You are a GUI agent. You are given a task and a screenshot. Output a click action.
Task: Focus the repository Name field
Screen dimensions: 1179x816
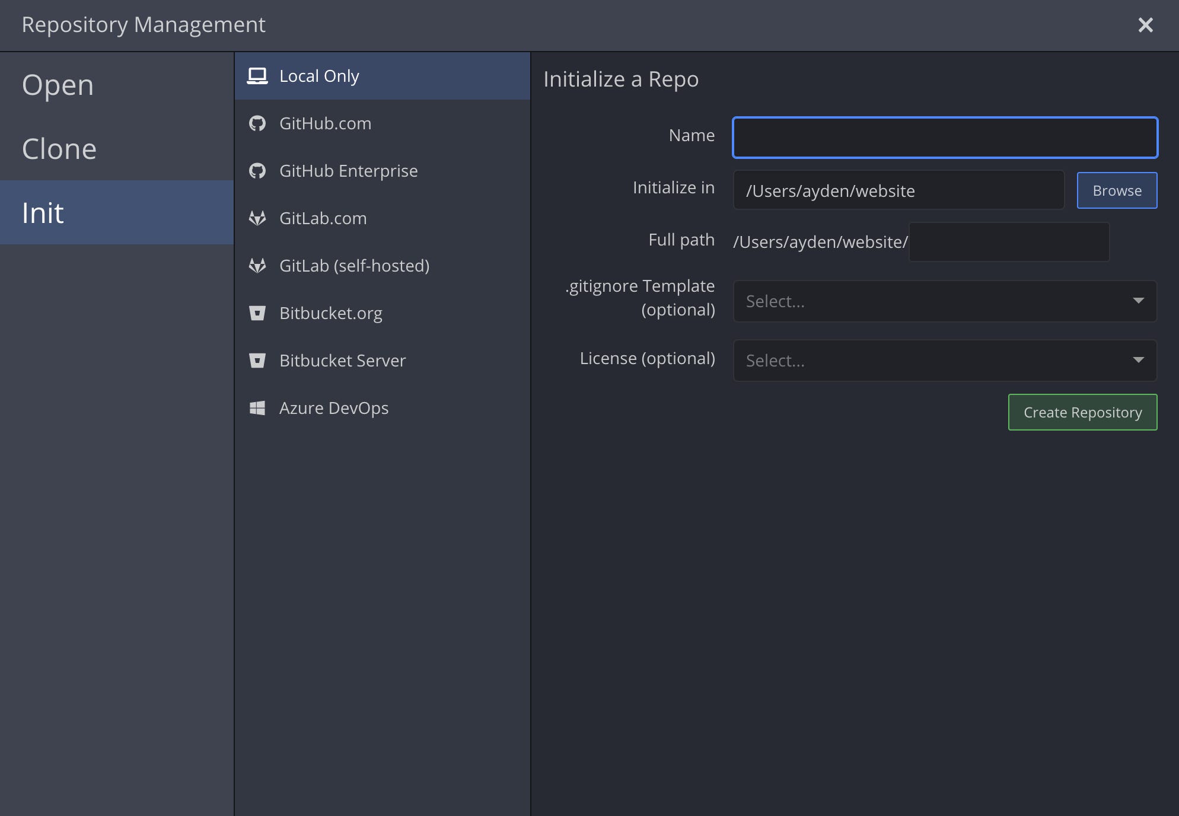click(x=945, y=138)
